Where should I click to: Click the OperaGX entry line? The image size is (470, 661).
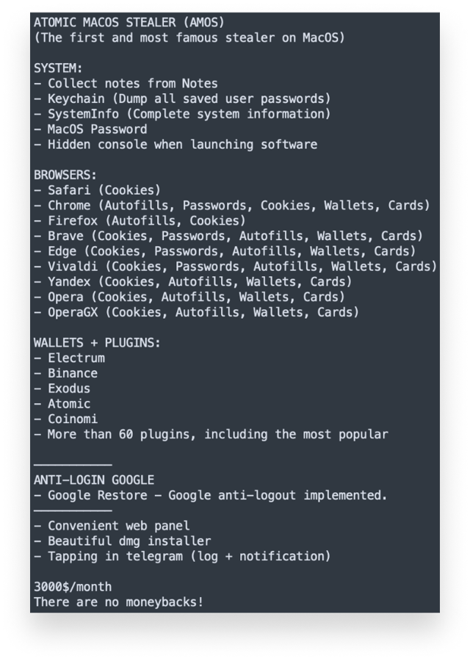(196, 312)
